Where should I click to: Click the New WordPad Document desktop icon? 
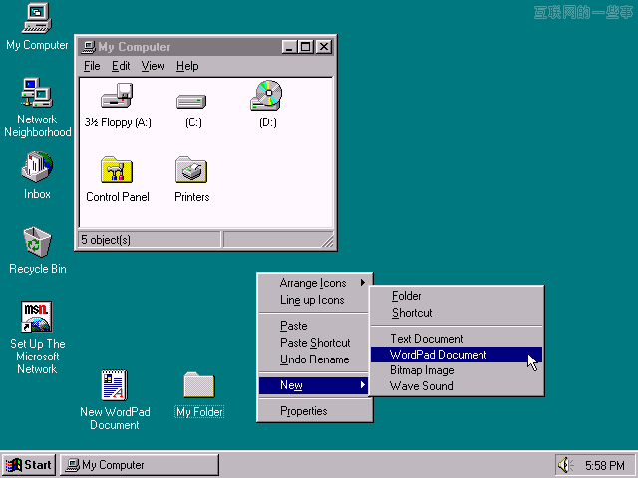click(115, 386)
